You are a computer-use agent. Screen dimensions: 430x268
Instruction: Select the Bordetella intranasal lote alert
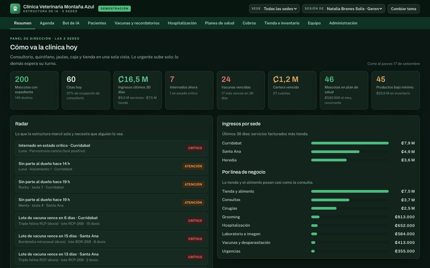coord(111,239)
